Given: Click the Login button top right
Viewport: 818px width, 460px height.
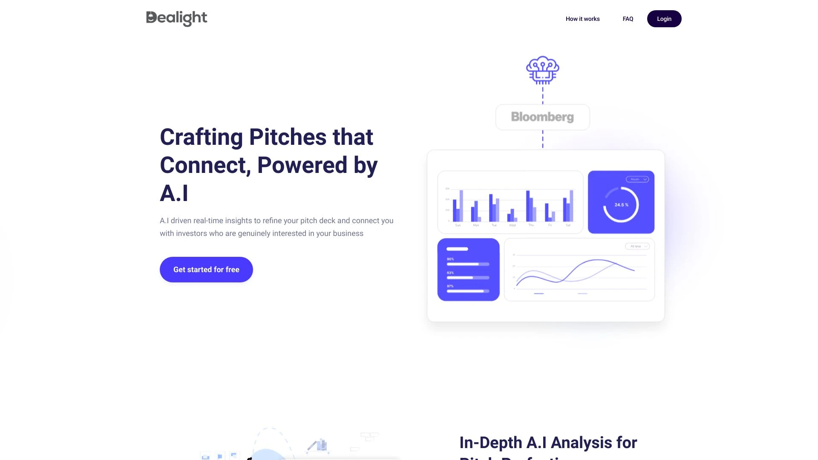Looking at the screenshot, I should (664, 19).
